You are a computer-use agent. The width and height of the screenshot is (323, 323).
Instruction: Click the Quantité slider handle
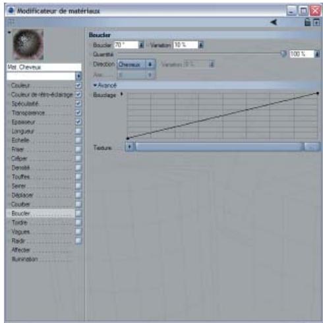tap(283, 53)
